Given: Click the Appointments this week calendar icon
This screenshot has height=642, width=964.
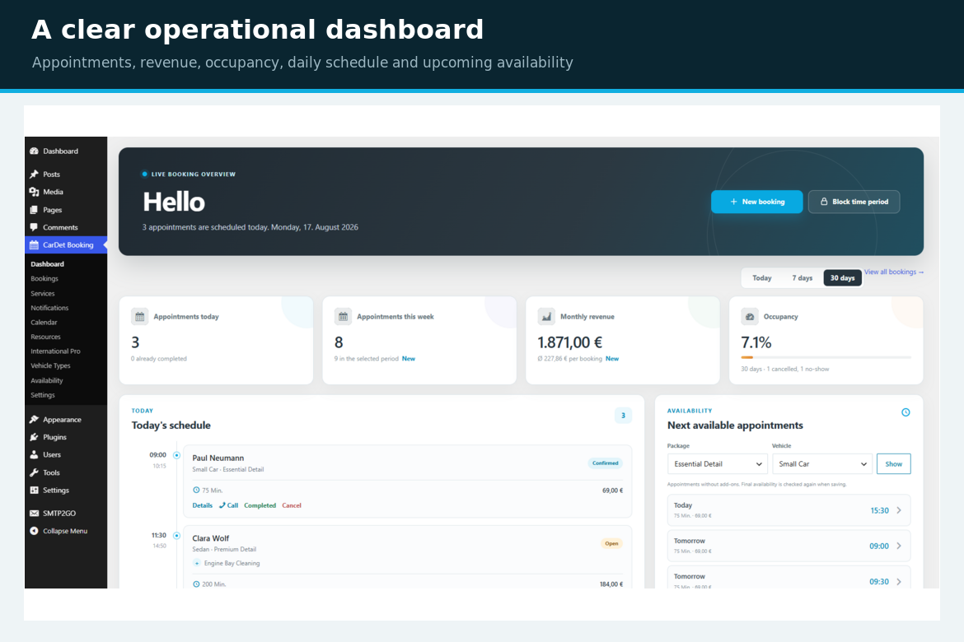Looking at the screenshot, I should (x=343, y=316).
